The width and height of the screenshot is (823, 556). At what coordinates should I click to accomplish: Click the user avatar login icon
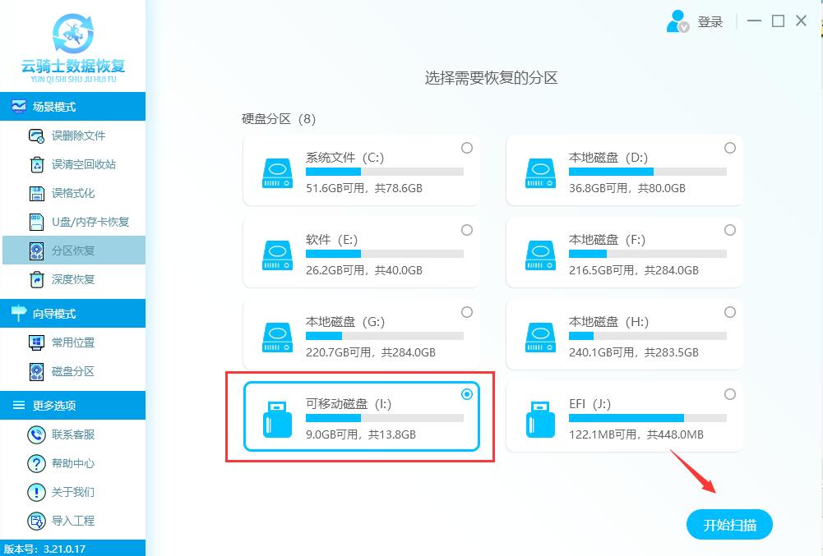pyautogui.click(x=677, y=21)
